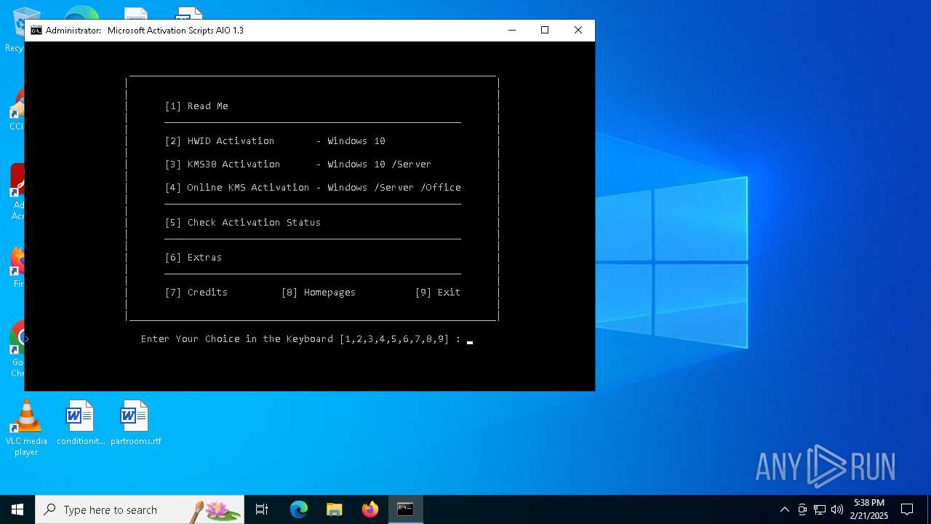
Task: Open the VLC media player desktop shortcut
Action: (x=26, y=429)
